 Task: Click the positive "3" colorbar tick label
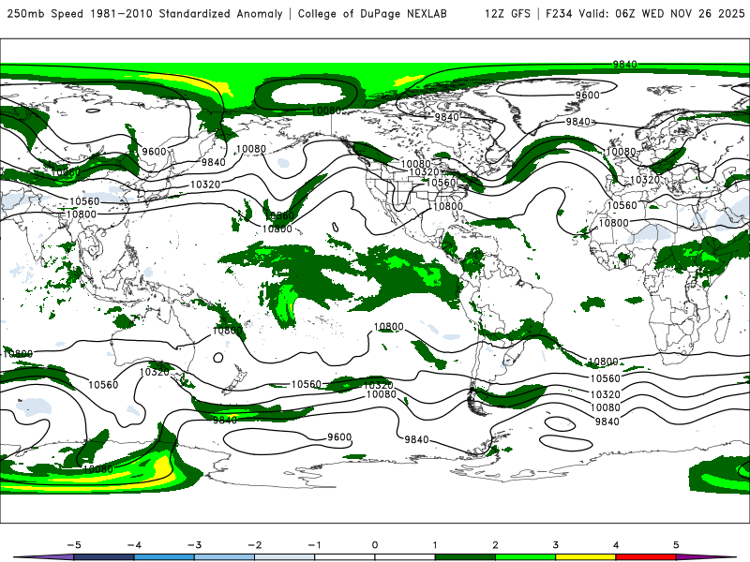pos(556,545)
